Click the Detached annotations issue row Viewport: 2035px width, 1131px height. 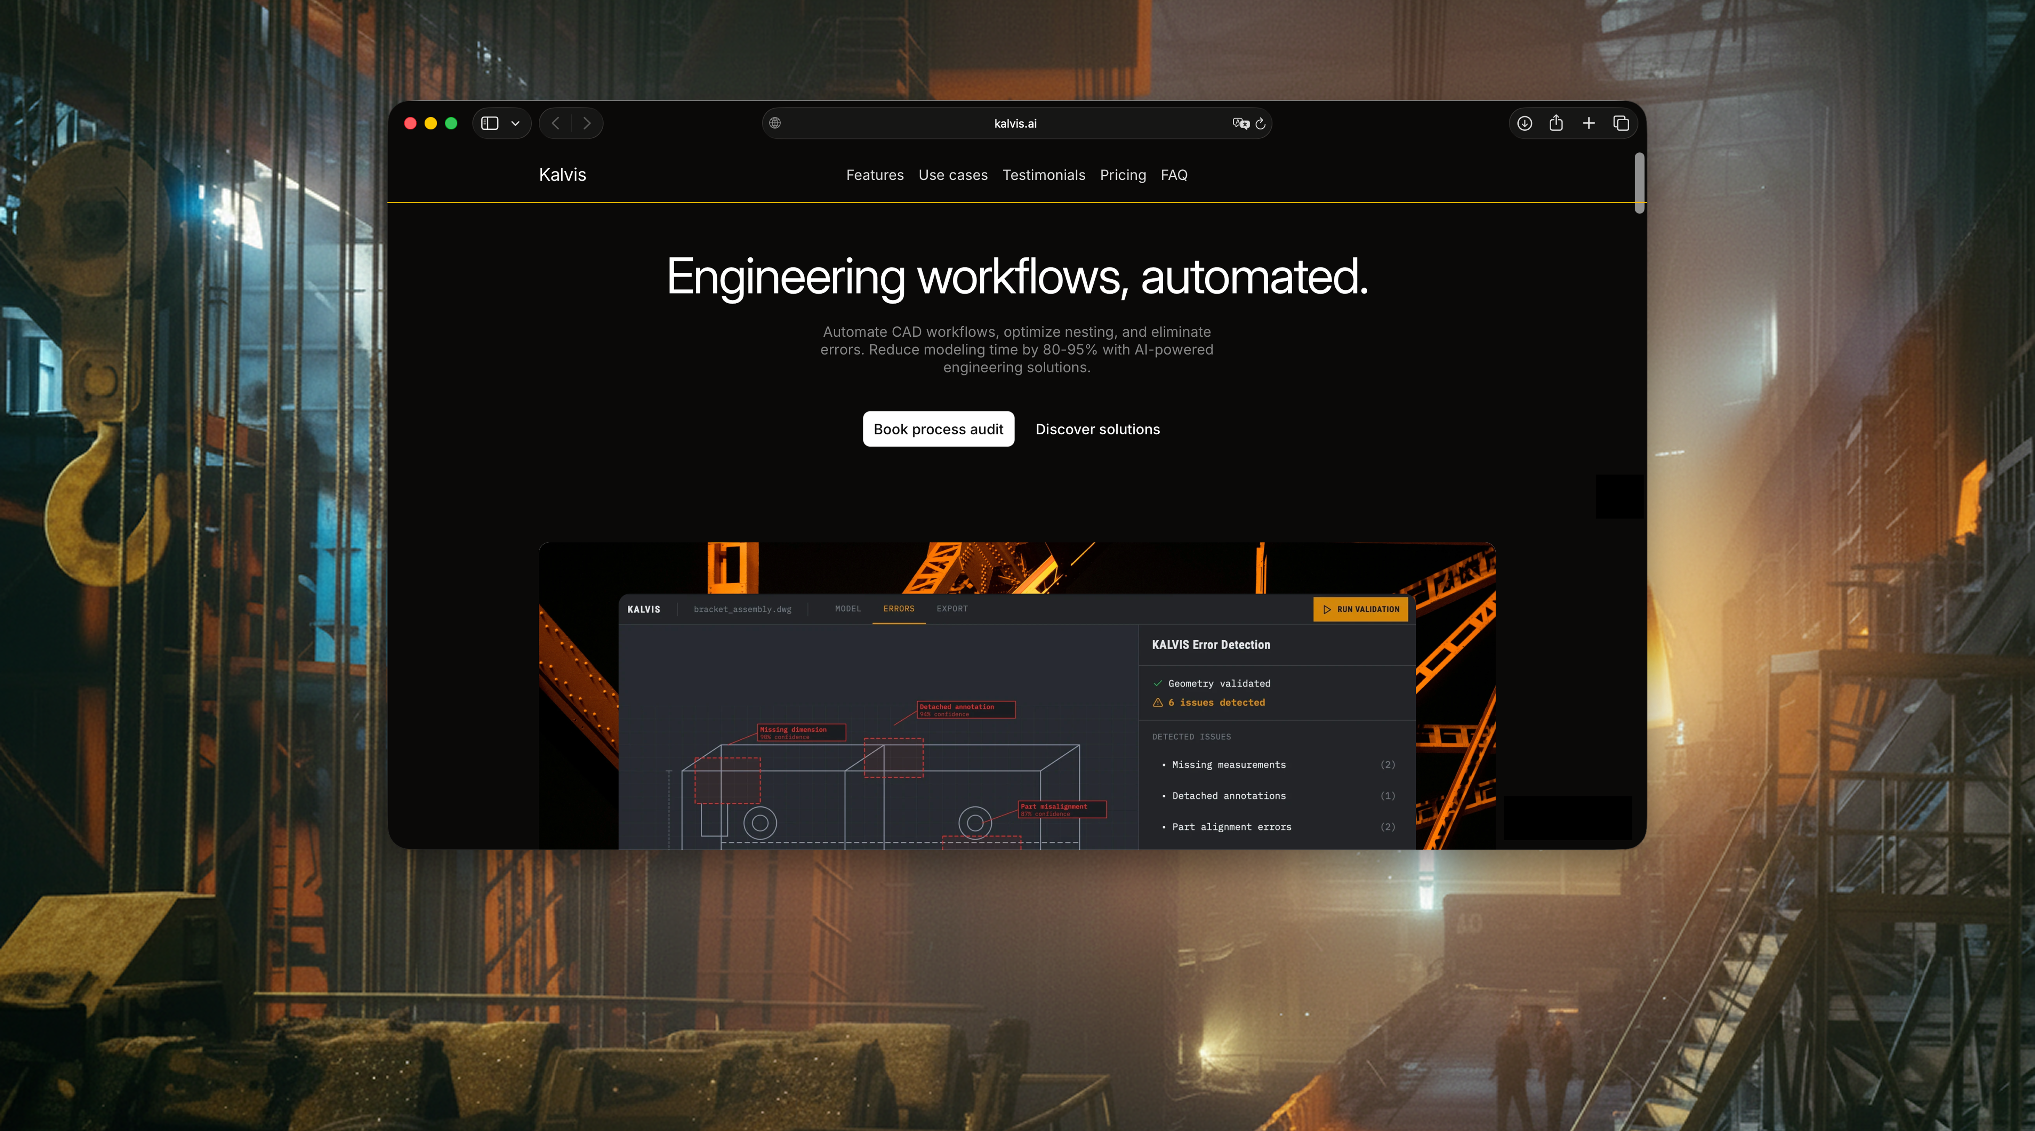pos(1277,795)
